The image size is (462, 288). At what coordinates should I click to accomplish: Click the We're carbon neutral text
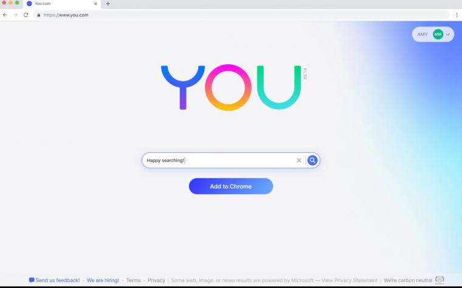408,280
